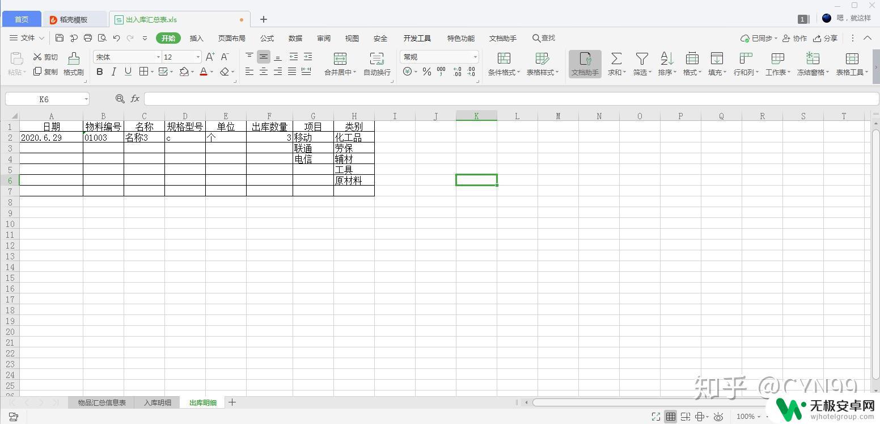The width and height of the screenshot is (880, 424).
Task: Switch to the Data (数据) tab
Action: (x=295, y=38)
